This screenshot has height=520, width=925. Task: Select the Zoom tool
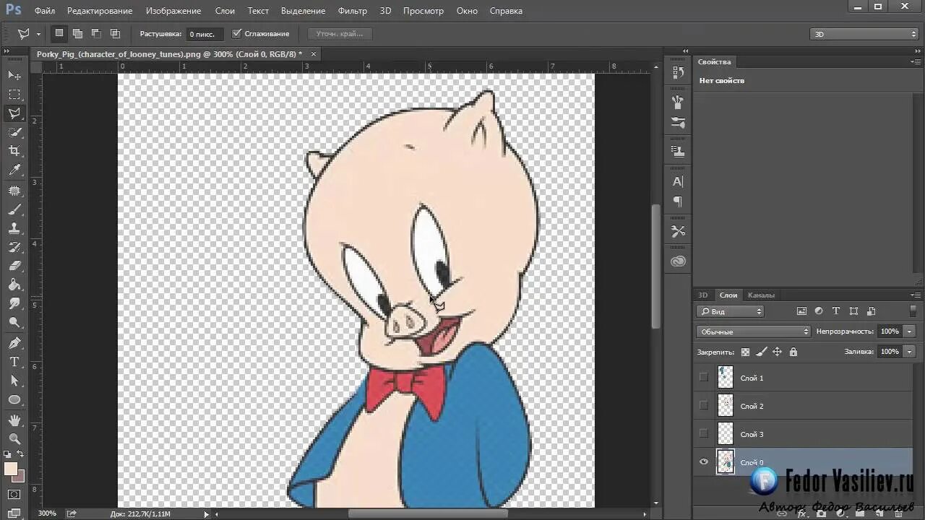pos(14,439)
